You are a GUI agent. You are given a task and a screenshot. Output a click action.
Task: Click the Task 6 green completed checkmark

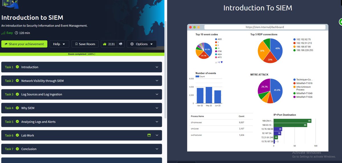pos(17,135)
